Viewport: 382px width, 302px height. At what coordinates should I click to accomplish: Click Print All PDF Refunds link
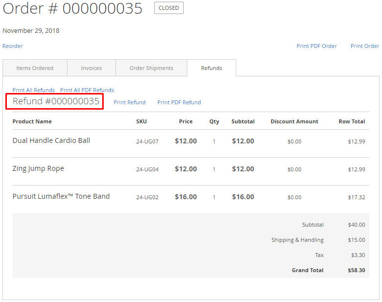pos(87,90)
